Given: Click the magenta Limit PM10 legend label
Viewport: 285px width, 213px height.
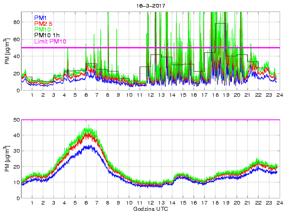Looking at the screenshot, I should coord(50,41).
